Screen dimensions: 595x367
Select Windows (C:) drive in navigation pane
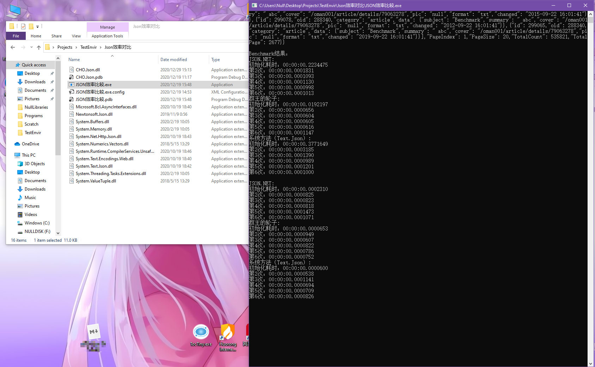[37, 223]
